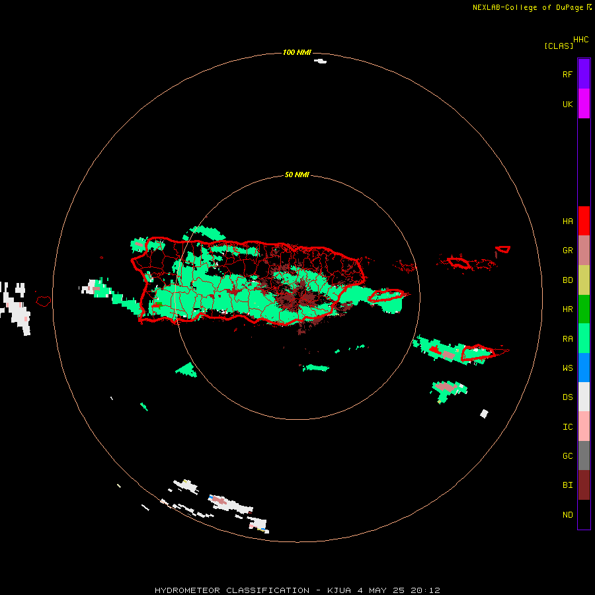
Task: Click the ND legend label
Action: coord(567,515)
